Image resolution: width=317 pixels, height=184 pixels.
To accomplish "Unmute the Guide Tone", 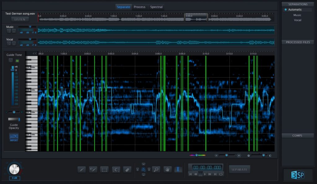I will coord(17,60).
